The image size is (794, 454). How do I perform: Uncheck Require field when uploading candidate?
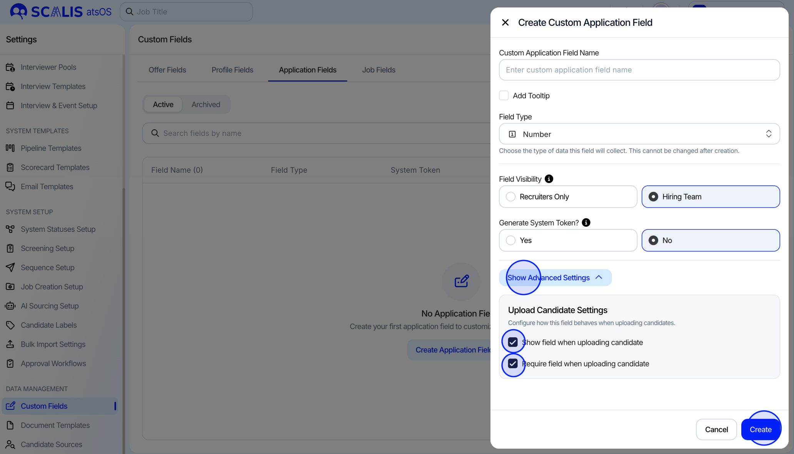tap(512, 364)
